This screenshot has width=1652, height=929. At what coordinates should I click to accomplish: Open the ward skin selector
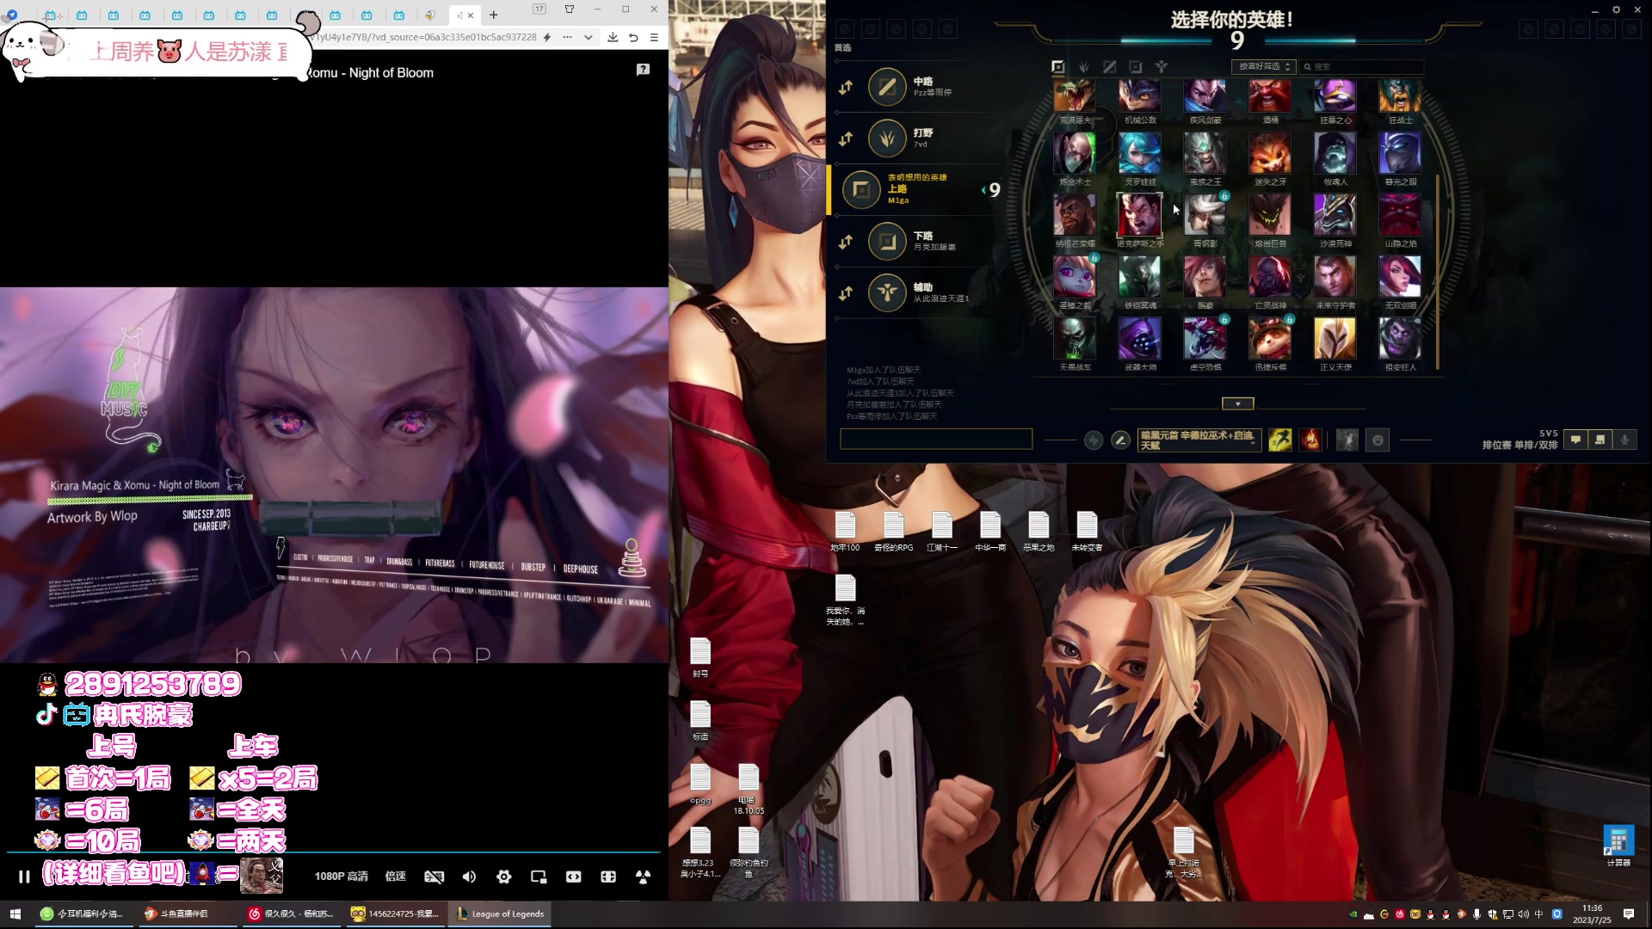click(x=1347, y=440)
